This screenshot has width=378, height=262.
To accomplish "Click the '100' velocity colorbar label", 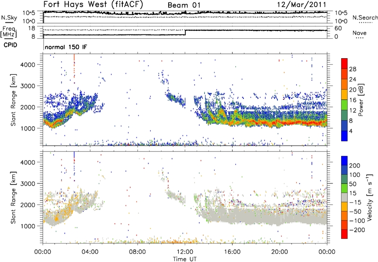I will pyautogui.click(x=355, y=175).
